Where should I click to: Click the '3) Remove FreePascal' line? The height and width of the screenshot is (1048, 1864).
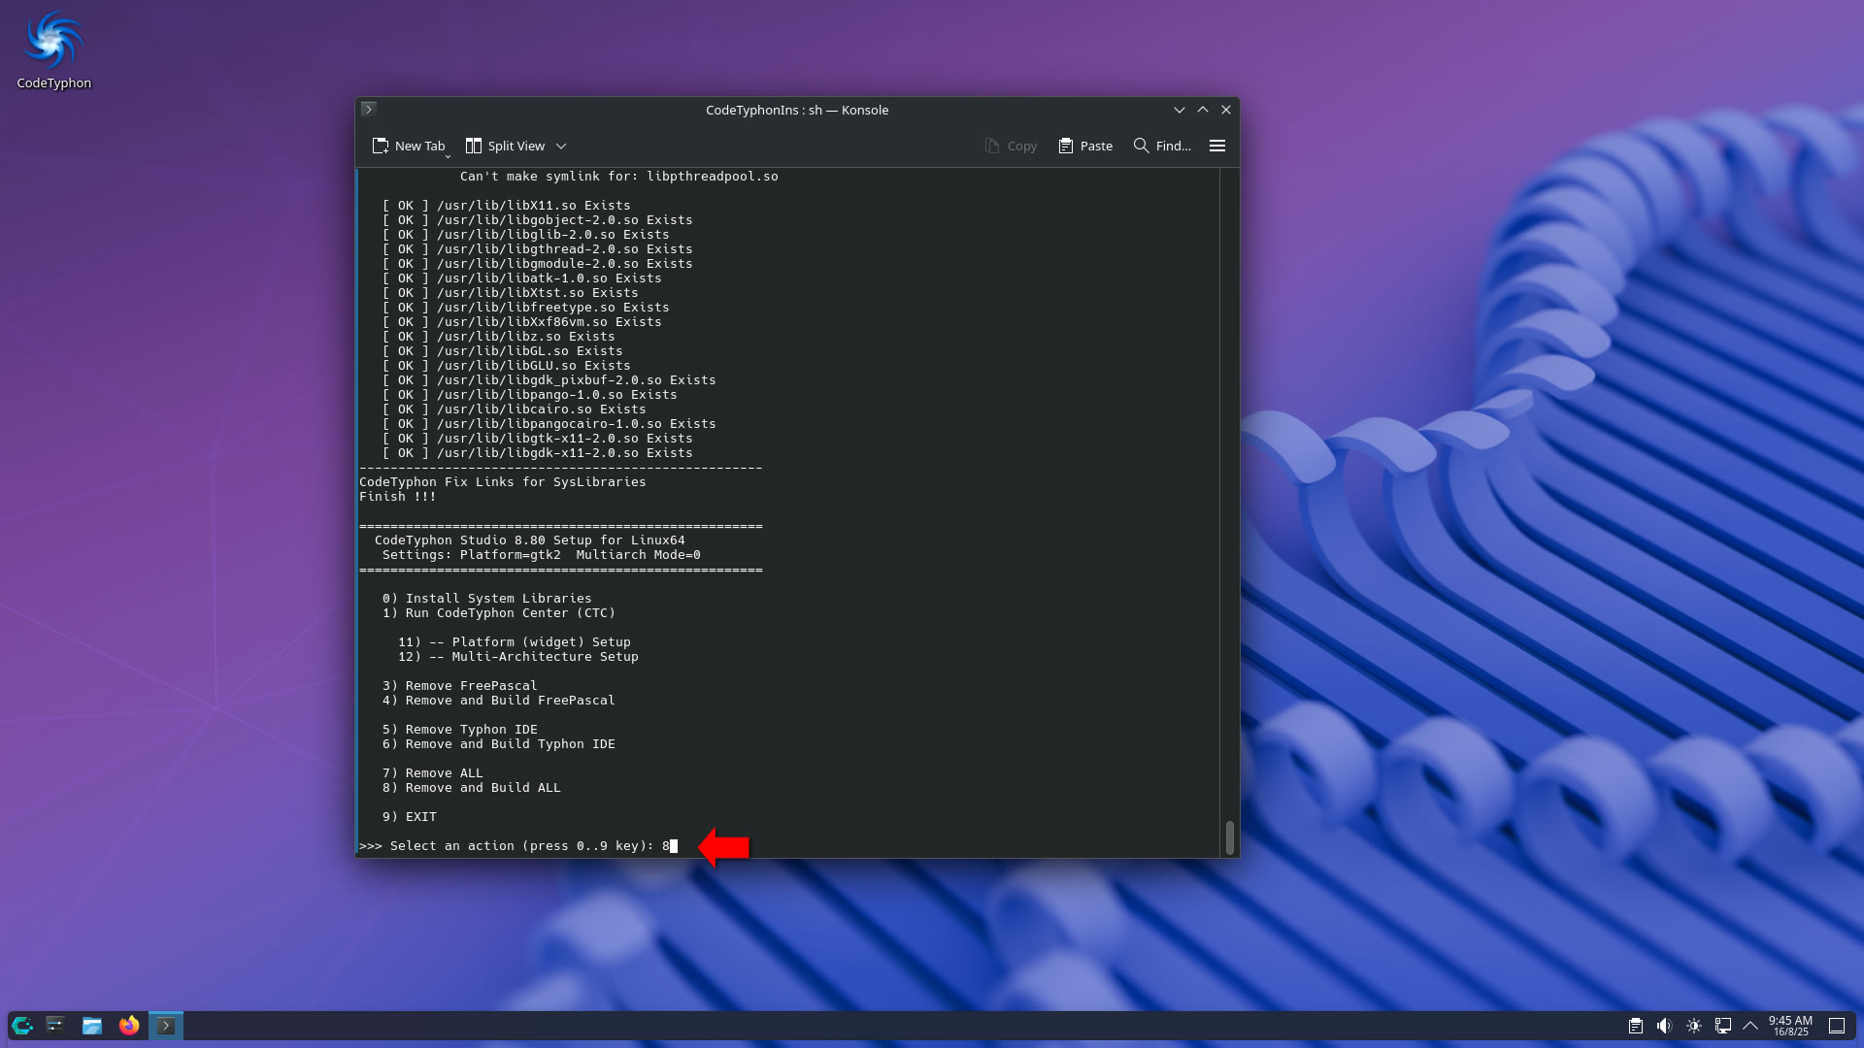(460, 686)
